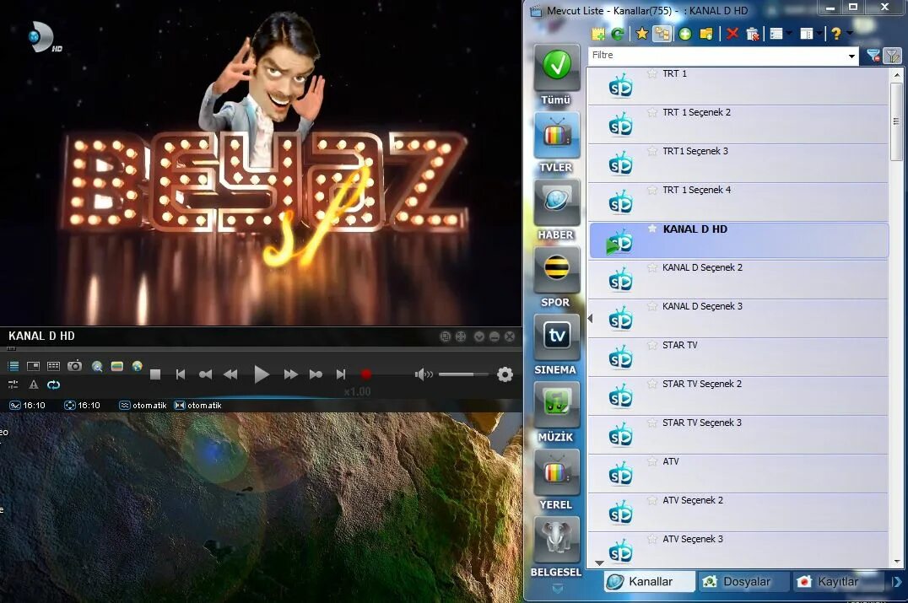The image size is (908, 603).
Task: Open player settings gear
Action: click(x=505, y=374)
